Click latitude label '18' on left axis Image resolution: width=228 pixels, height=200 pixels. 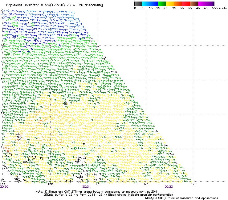[x=2, y=45]
